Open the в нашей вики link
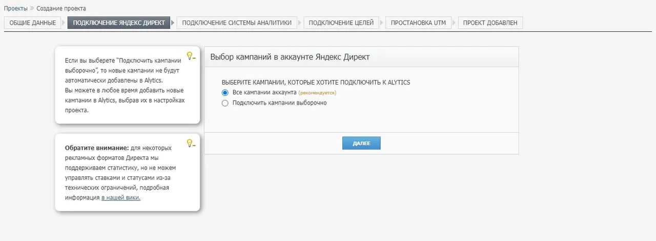This screenshot has width=656, height=241. pos(121,197)
